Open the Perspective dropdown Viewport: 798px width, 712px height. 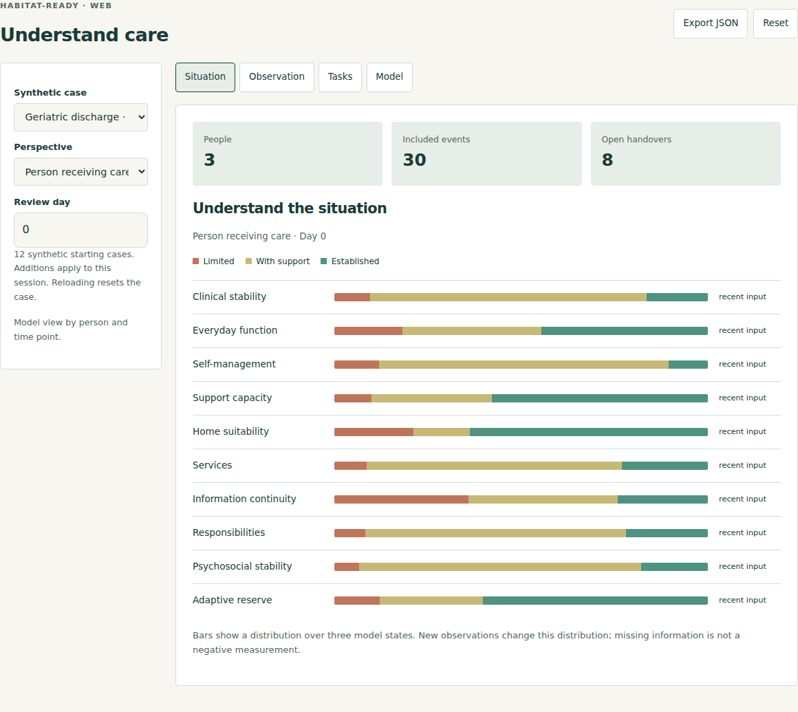click(81, 171)
